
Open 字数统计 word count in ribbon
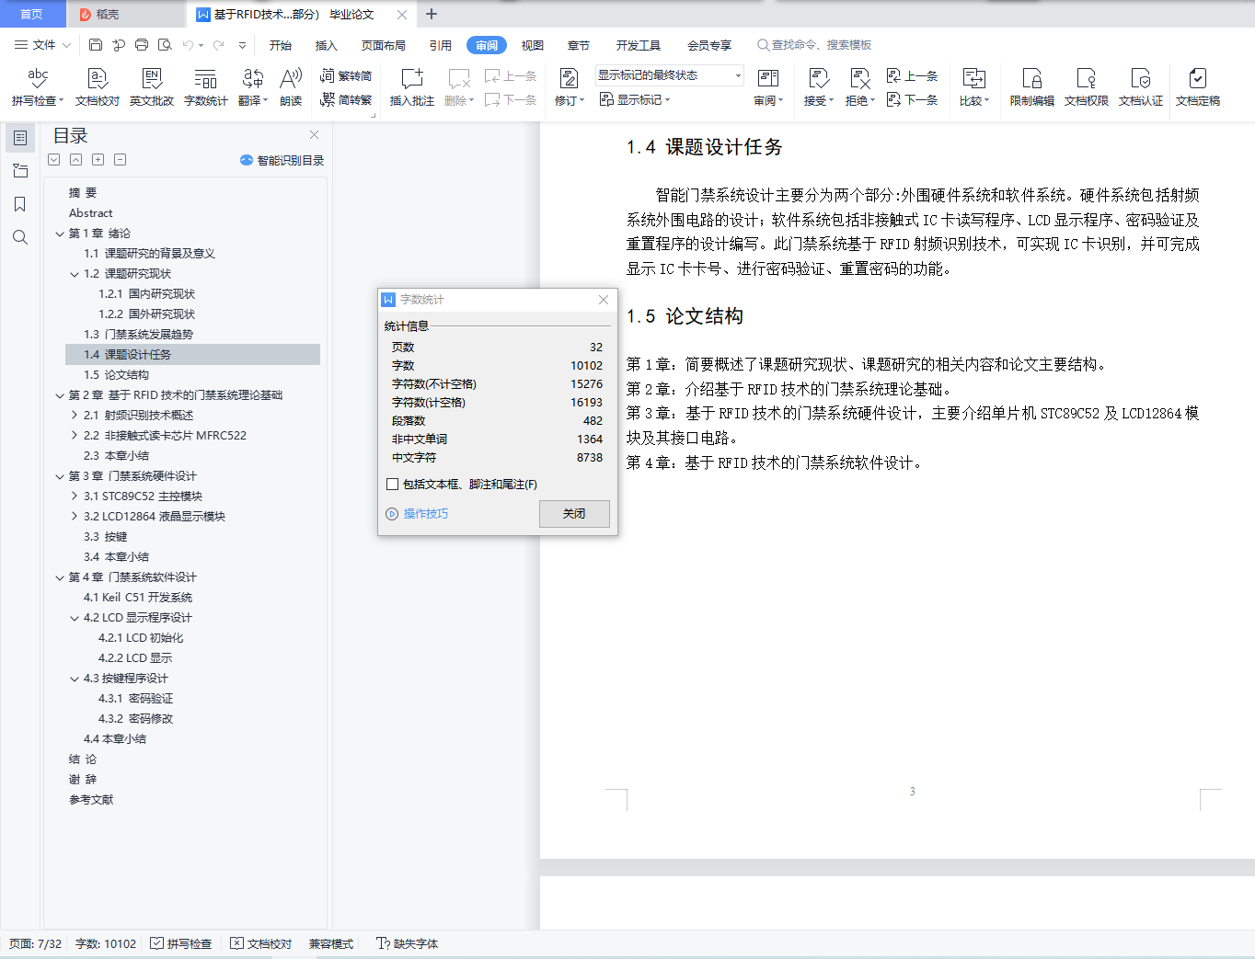(x=205, y=87)
